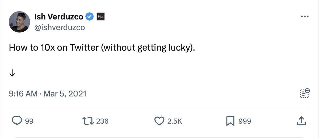Open the tweet's more options menu

[304, 17]
